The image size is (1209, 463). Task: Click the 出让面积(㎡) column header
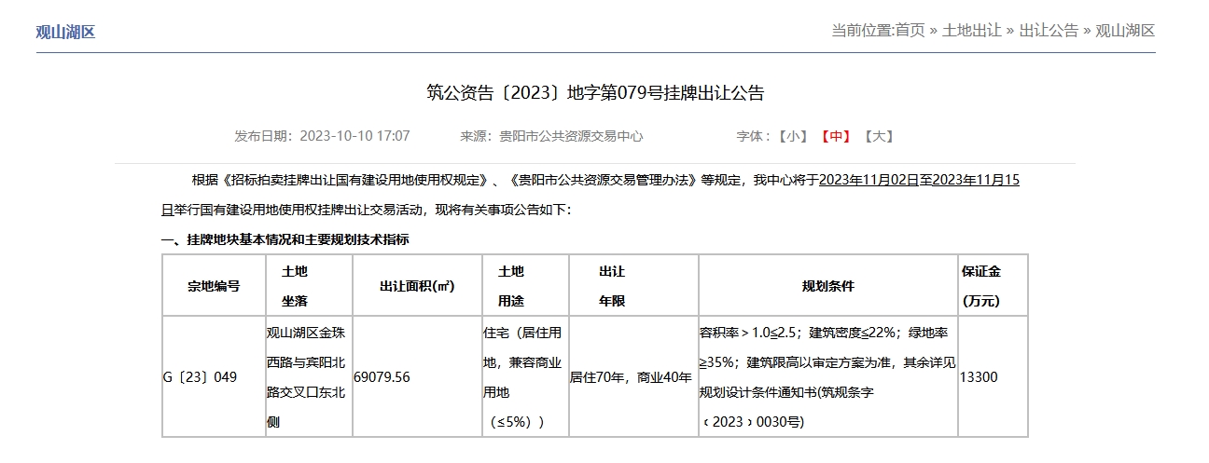pos(417,286)
